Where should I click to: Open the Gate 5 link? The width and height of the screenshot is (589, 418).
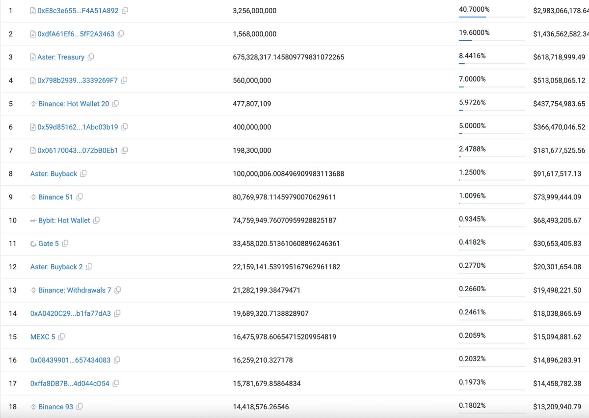[x=49, y=244]
